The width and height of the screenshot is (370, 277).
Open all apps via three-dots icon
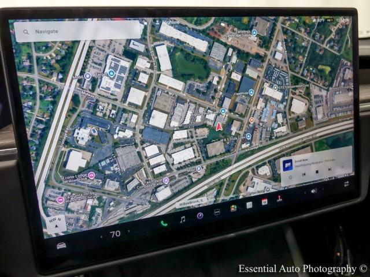[x=217, y=212]
